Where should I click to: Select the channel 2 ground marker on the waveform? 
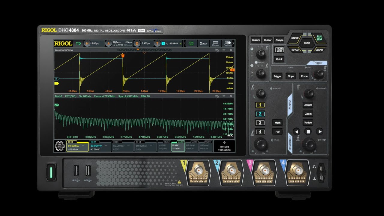tap(56, 79)
